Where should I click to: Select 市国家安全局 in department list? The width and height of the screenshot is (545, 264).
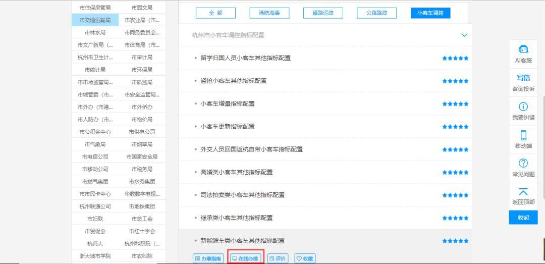pos(142,157)
